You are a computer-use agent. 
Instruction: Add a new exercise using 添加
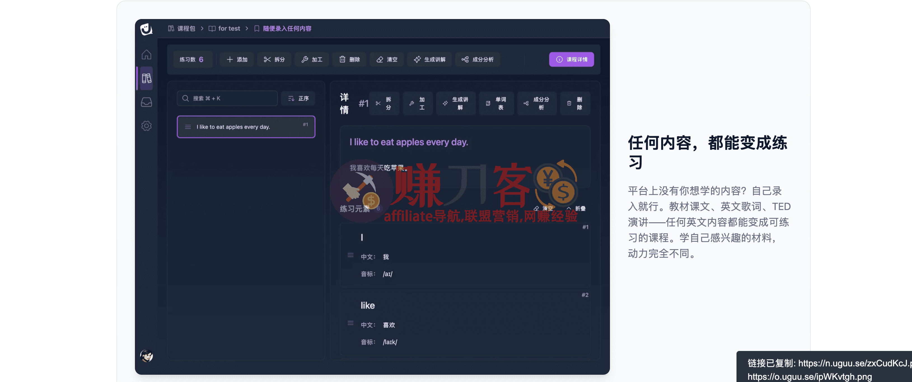pos(237,59)
